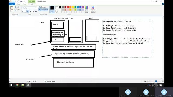
Task: Click Edit with Paint 3D button
Action: tap(93, 10)
